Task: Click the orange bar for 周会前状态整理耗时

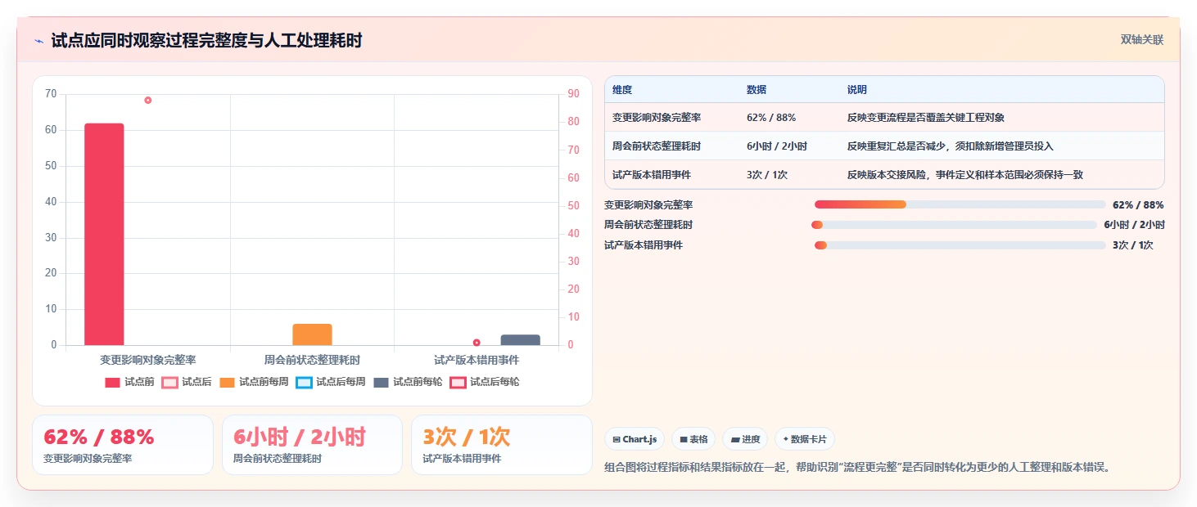Action: click(312, 334)
